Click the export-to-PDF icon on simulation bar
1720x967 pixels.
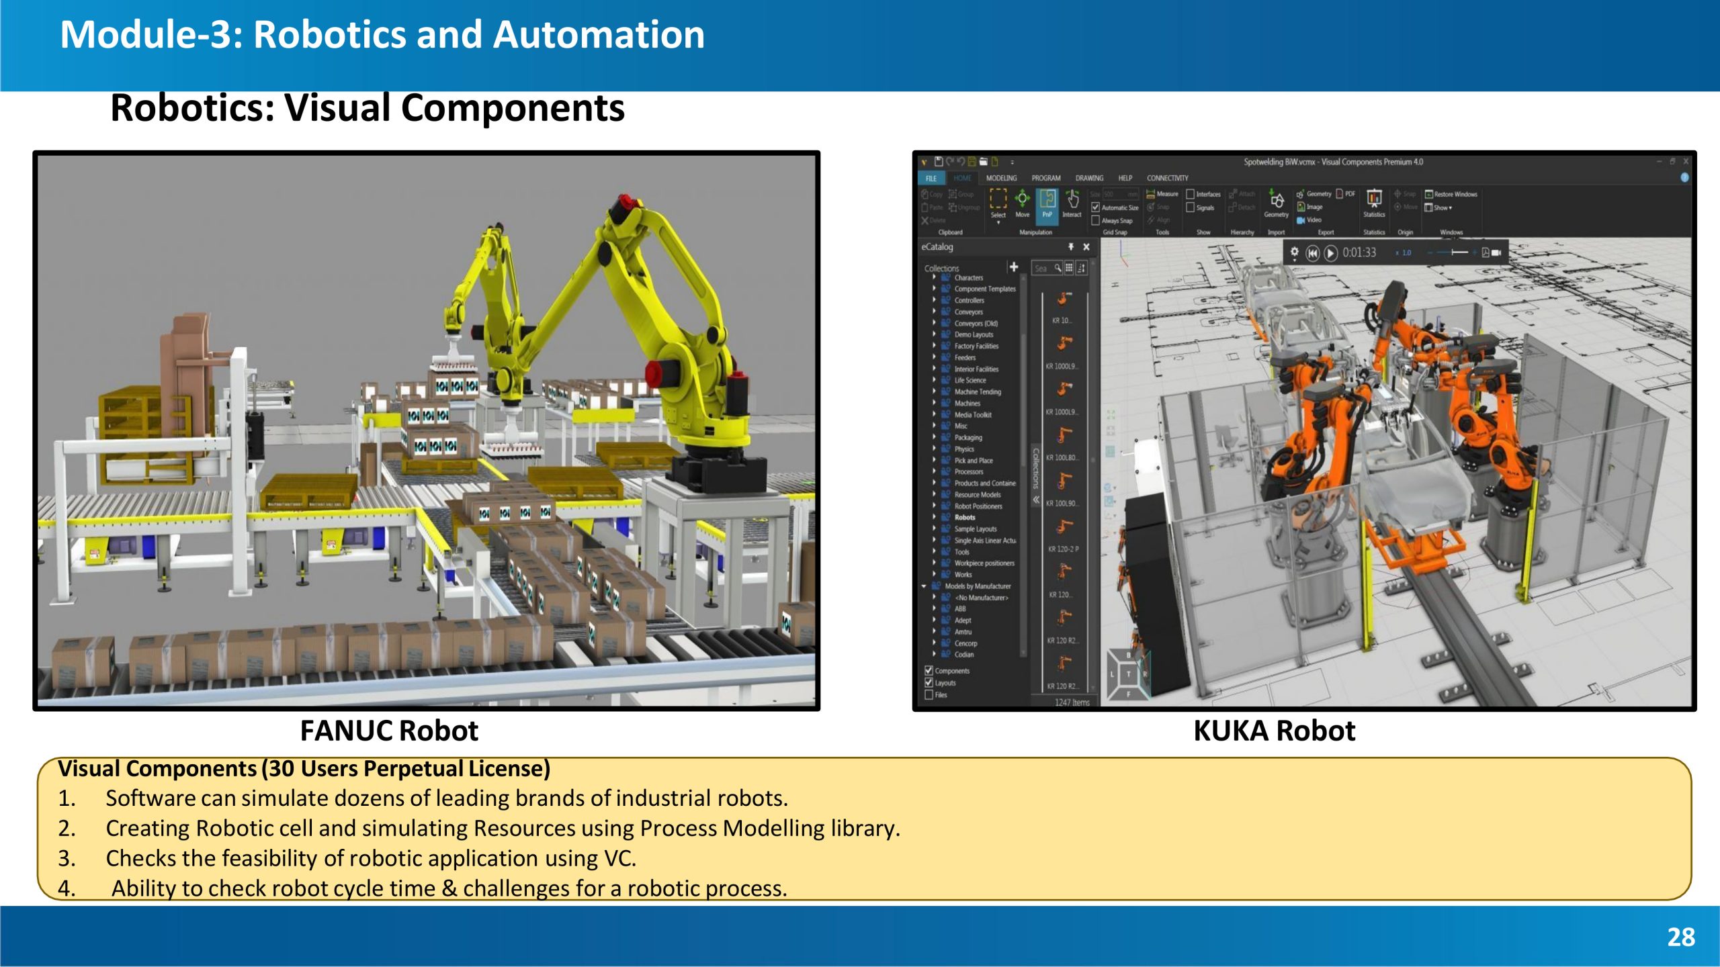click(1486, 252)
